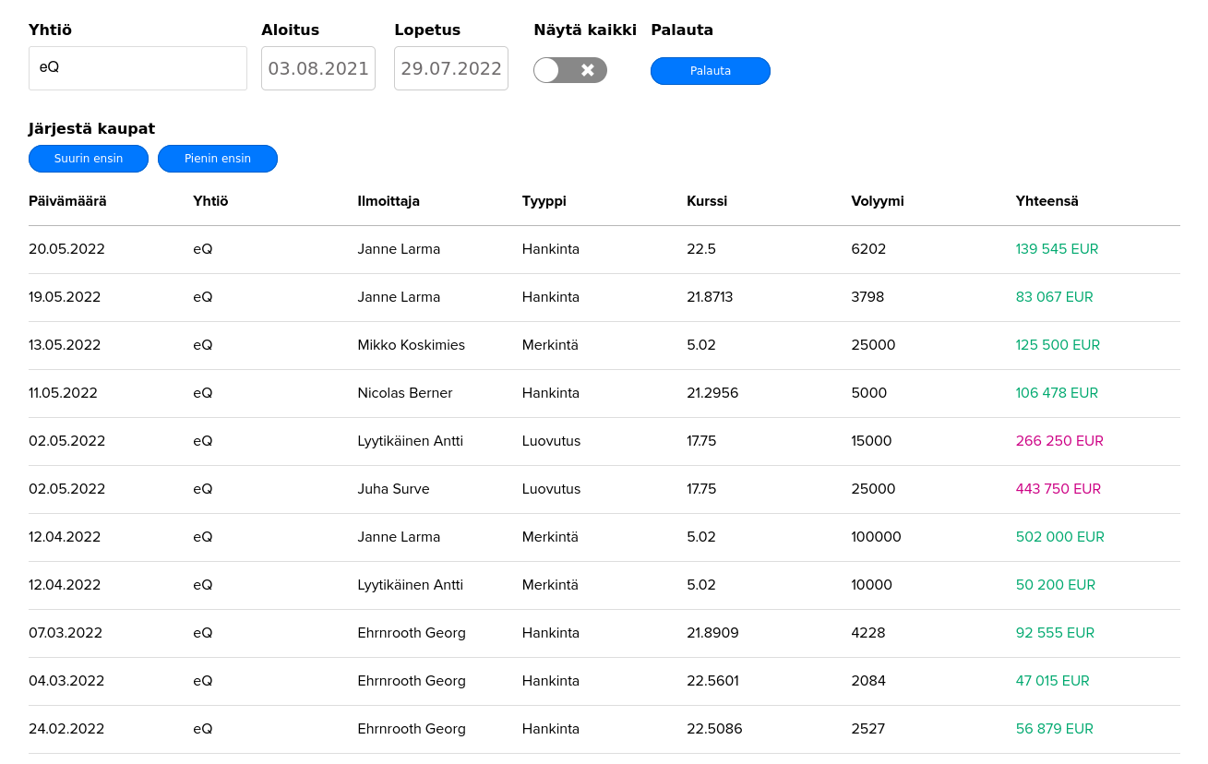Click the Tyyppi column header
The image size is (1208, 764).
[x=544, y=201]
